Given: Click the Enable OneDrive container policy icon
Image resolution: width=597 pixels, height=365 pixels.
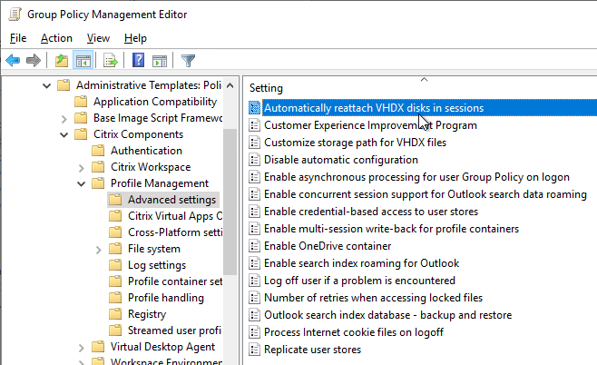Looking at the screenshot, I should pyautogui.click(x=254, y=246).
